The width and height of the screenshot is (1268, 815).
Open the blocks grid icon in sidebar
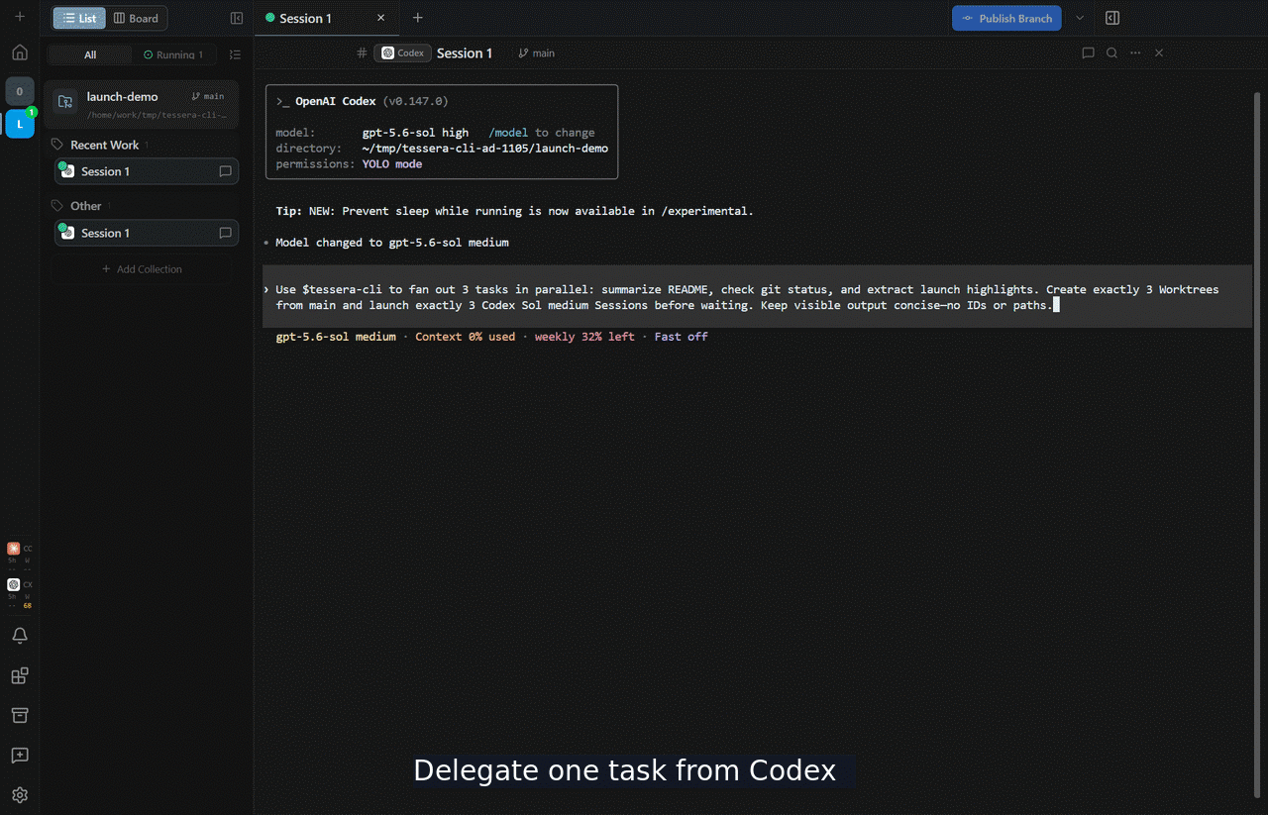coord(20,675)
